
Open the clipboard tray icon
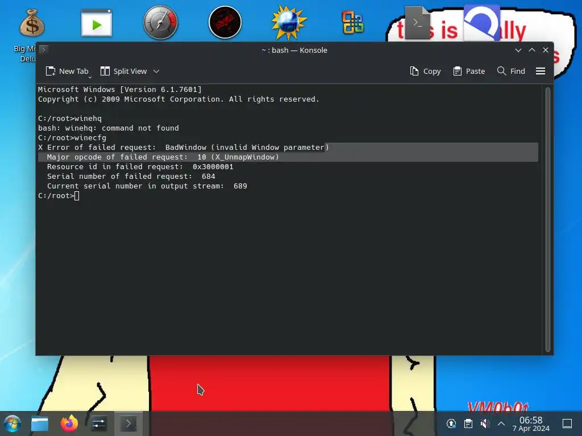pyautogui.click(x=468, y=424)
